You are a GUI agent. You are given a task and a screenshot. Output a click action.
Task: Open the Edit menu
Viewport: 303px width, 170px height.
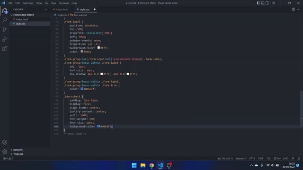click(x=18, y=3)
